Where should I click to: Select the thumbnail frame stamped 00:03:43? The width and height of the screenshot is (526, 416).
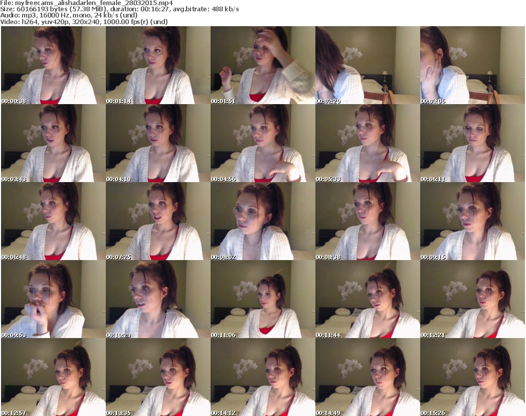point(53,143)
